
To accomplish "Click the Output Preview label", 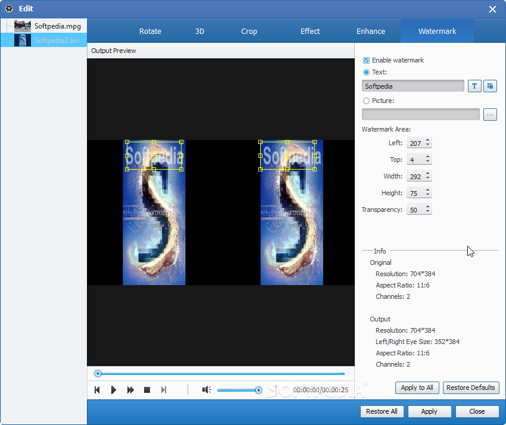I will 114,51.
